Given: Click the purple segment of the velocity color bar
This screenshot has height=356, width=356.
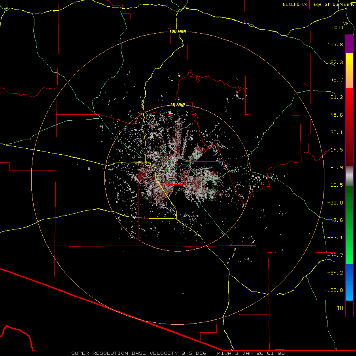Looking at the screenshot, I should pos(349,44).
